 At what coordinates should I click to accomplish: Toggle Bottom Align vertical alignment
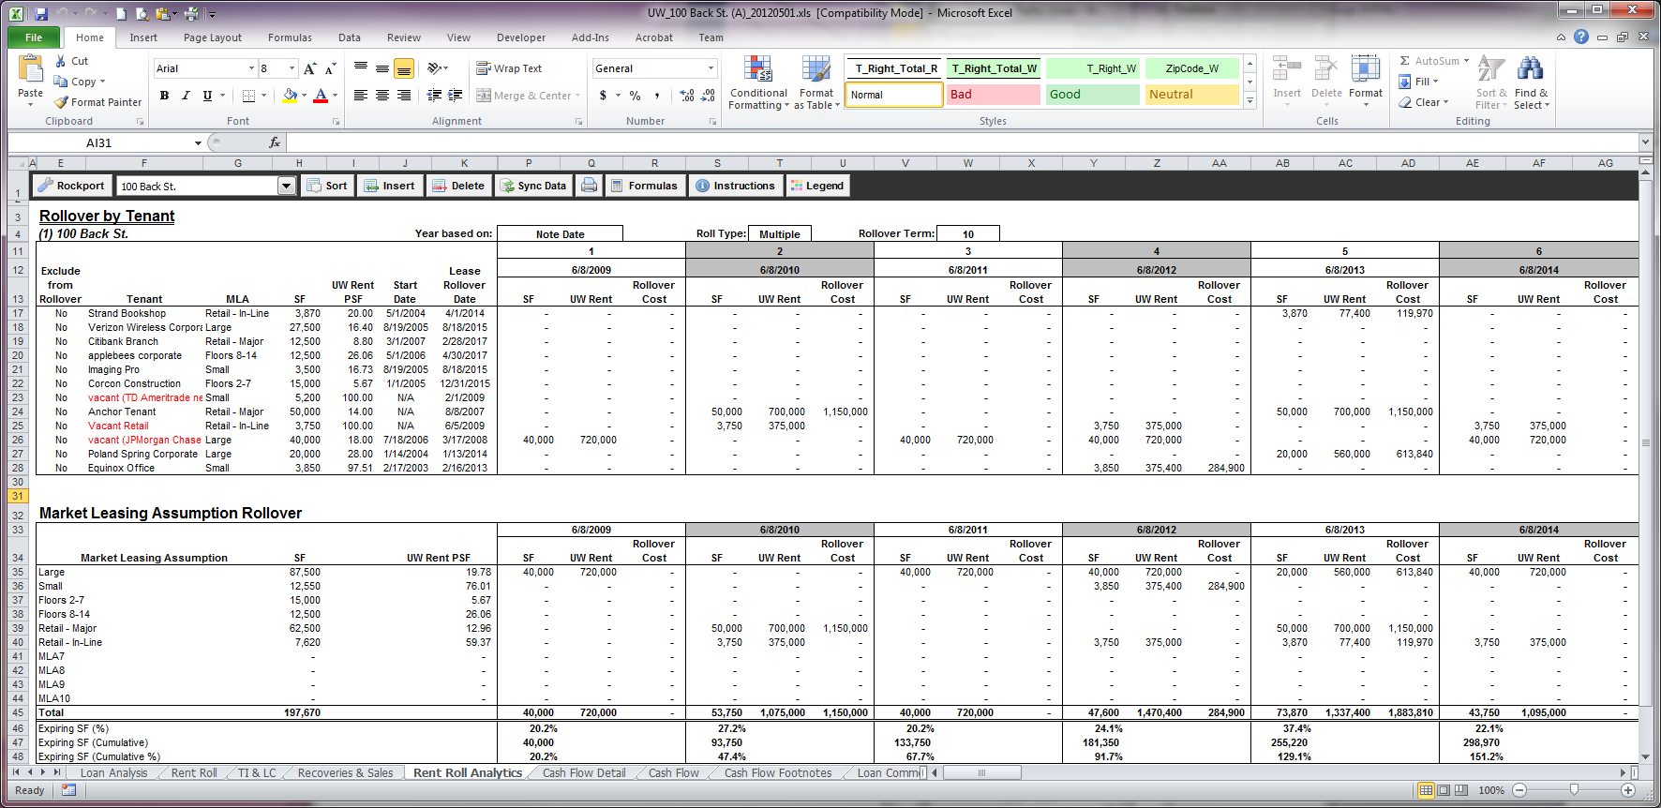click(404, 68)
